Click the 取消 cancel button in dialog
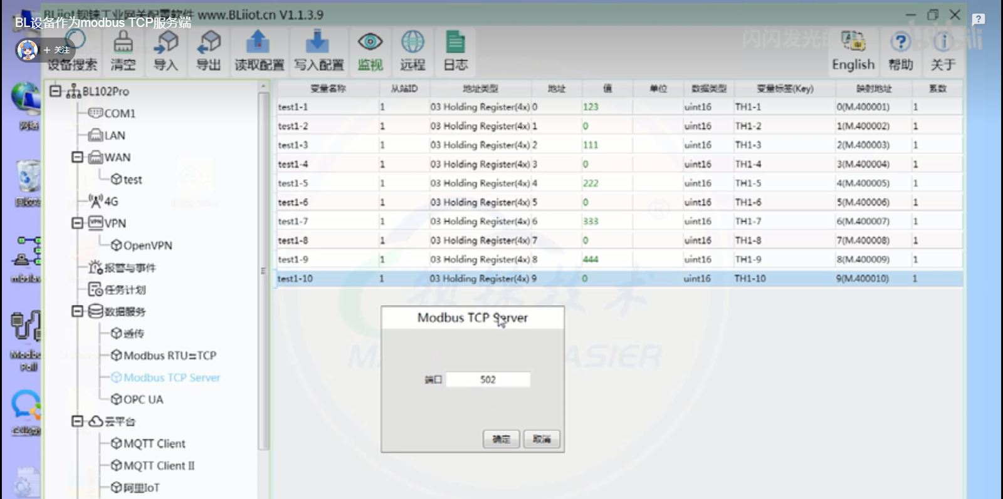This screenshot has width=1003, height=499. tap(542, 440)
